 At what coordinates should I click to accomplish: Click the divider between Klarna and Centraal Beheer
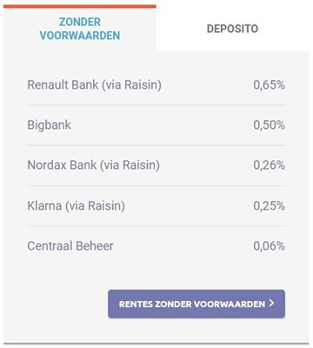[x=156, y=226]
